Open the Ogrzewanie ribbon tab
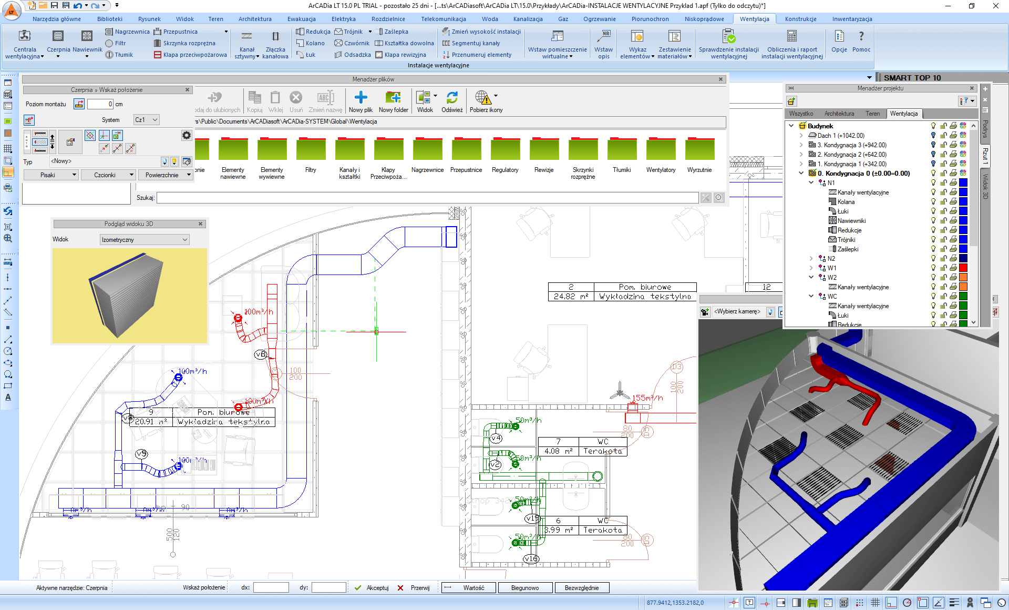 [x=599, y=19]
